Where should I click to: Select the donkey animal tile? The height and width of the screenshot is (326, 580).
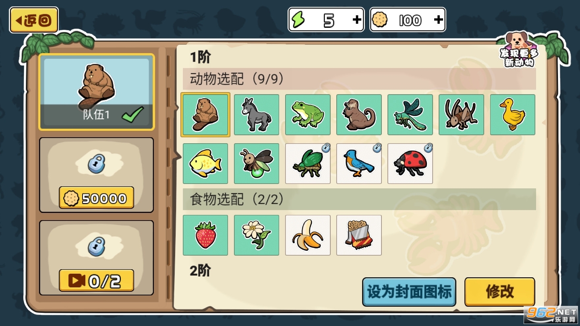coord(257,115)
